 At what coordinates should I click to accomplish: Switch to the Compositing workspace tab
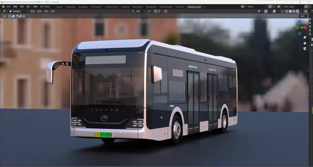pyautogui.click(x=166, y=7)
